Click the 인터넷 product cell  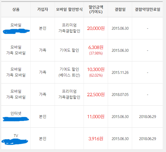point(16,116)
